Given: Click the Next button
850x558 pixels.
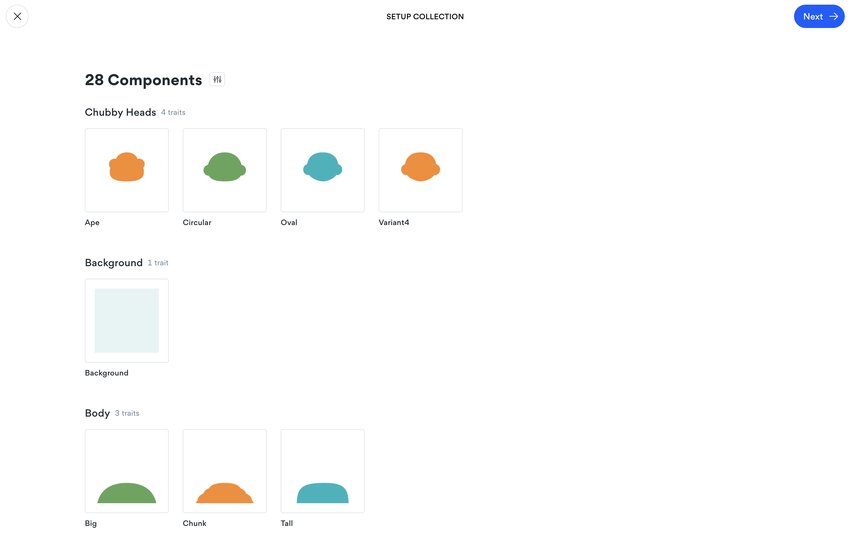Looking at the screenshot, I should click(x=819, y=16).
